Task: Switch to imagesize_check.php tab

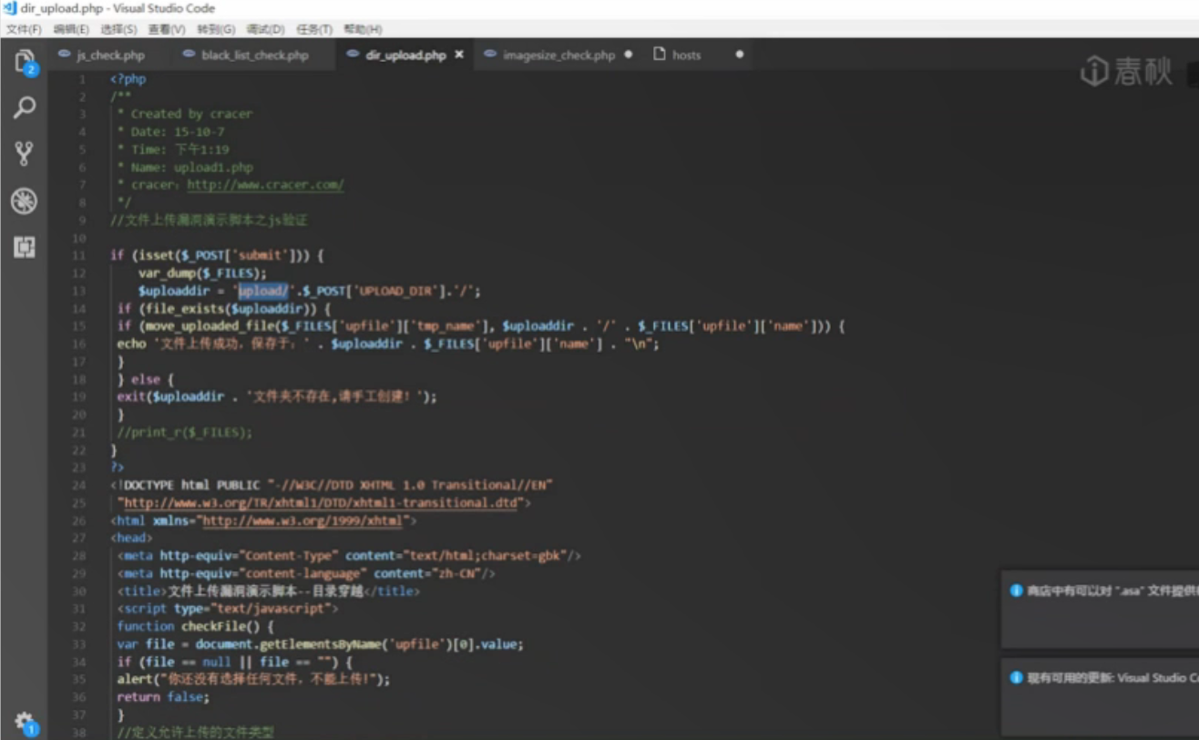Action: click(558, 55)
